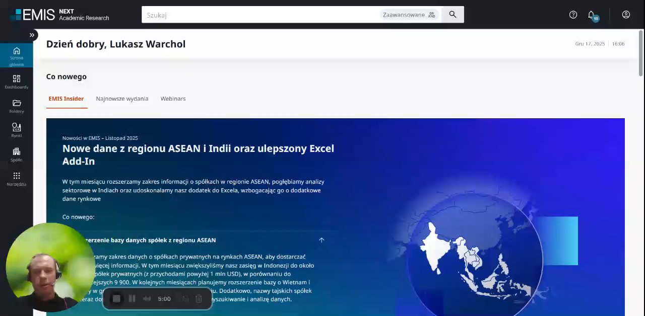
Task: Open Spółki in the sidebar
Action: (x=16, y=154)
